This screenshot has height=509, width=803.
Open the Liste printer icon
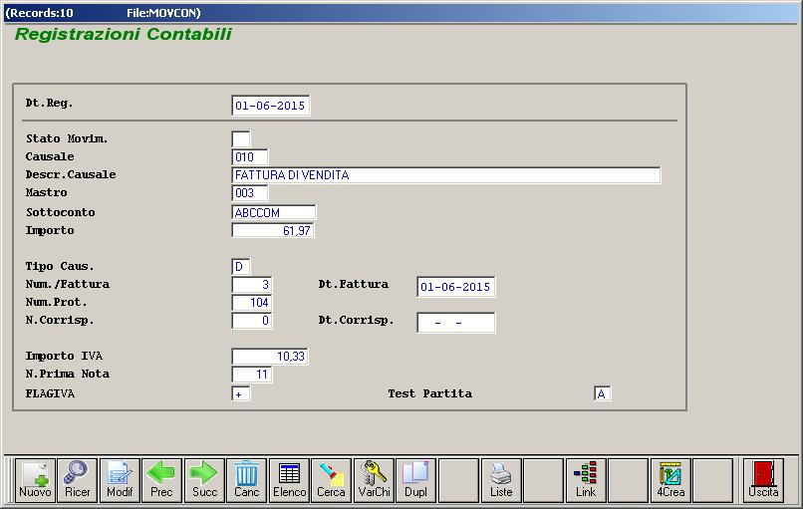pyautogui.click(x=501, y=480)
